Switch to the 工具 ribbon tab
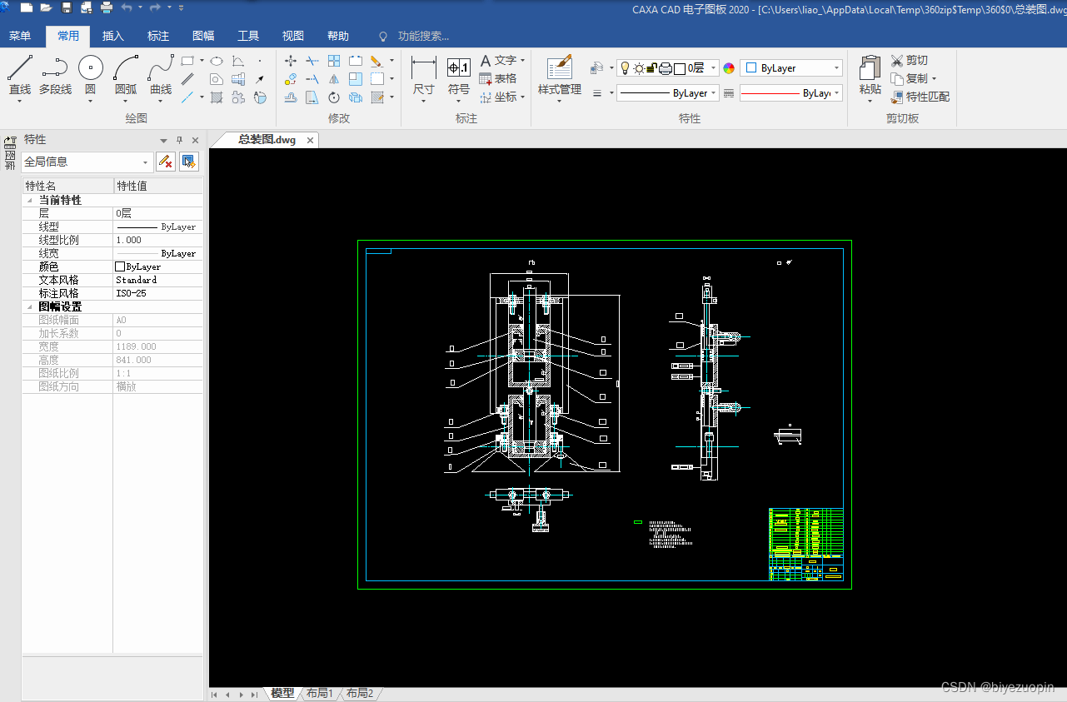 (248, 36)
